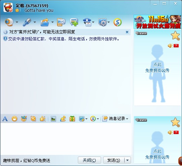Send a window shake nudge

pyautogui.click(x=33, y=119)
